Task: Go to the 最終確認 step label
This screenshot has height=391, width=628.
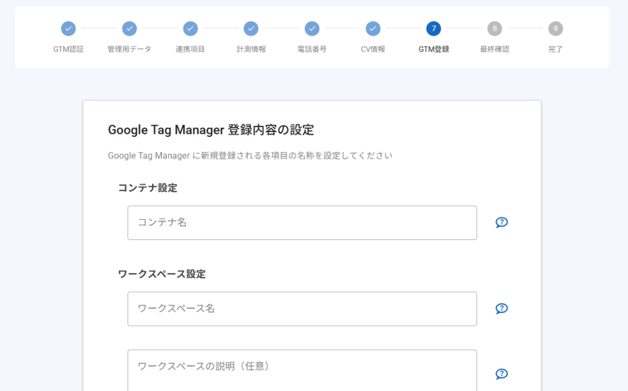Action: pyautogui.click(x=494, y=49)
